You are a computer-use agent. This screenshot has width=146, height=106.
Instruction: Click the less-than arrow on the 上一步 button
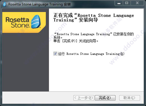pyautogui.click(x=75, y=98)
